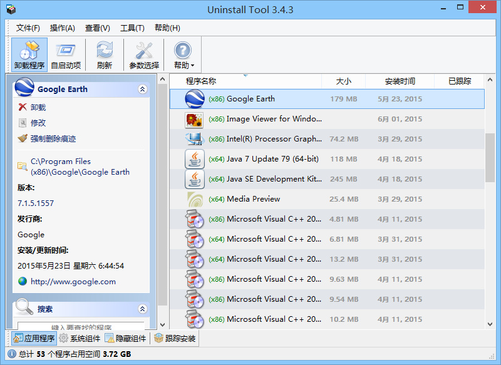Open the Help (帮助) toolbar dropdown
Viewport: 501px width, 365px height.
pyautogui.click(x=183, y=54)
